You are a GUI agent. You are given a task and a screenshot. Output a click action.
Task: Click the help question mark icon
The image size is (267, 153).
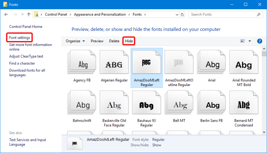[x=259, y=41]
